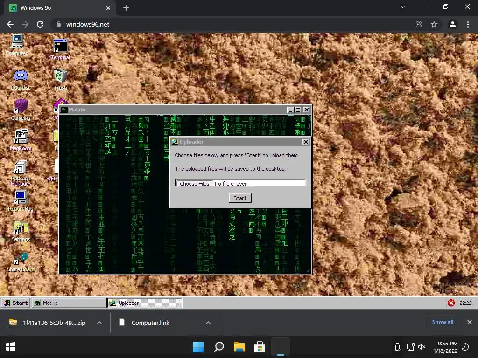Image resolution: width=478 pixels, height=358 pixels.
Task: Expand options for the zip download
Action: coord(99,323)
